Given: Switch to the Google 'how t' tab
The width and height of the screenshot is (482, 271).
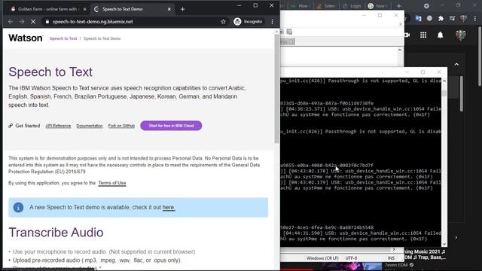Looking at the screenshot, I should tap(378, 6).
